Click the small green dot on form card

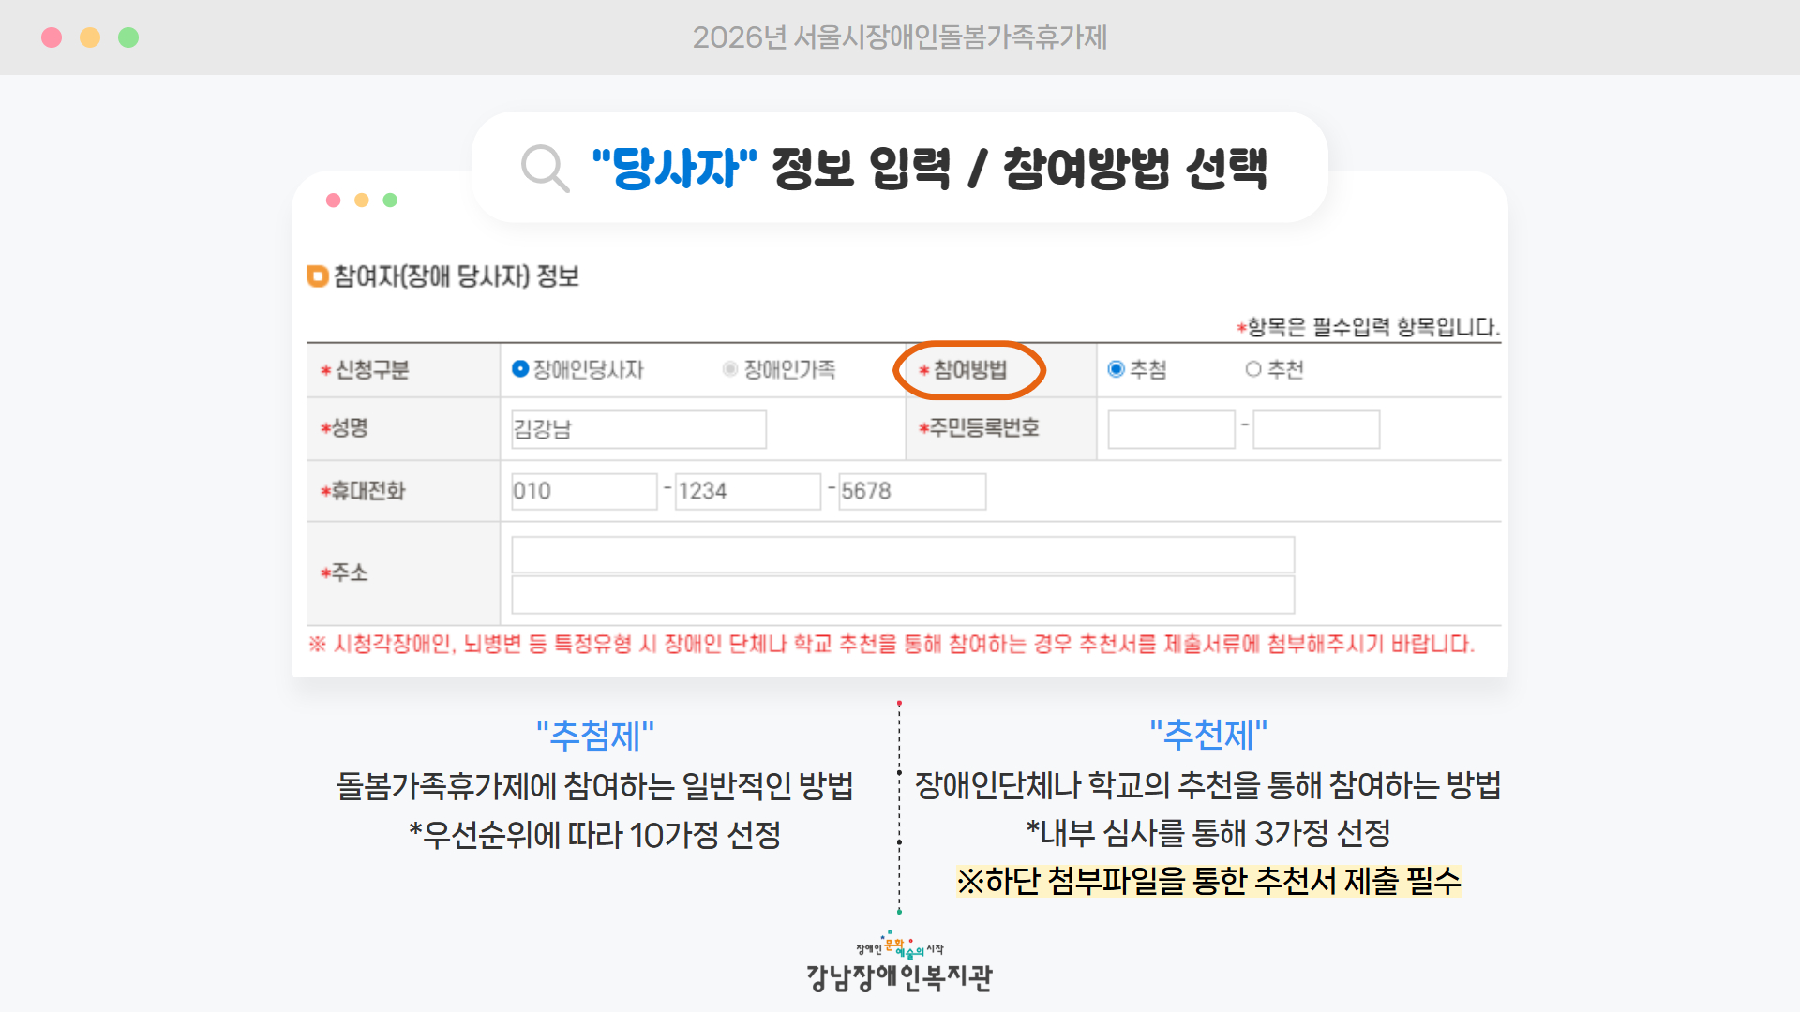tap(390, 201)
